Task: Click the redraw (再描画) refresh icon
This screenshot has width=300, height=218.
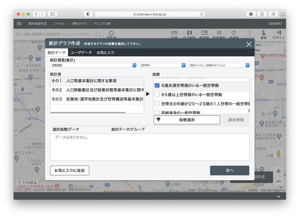Action: (x=234, y=33)
